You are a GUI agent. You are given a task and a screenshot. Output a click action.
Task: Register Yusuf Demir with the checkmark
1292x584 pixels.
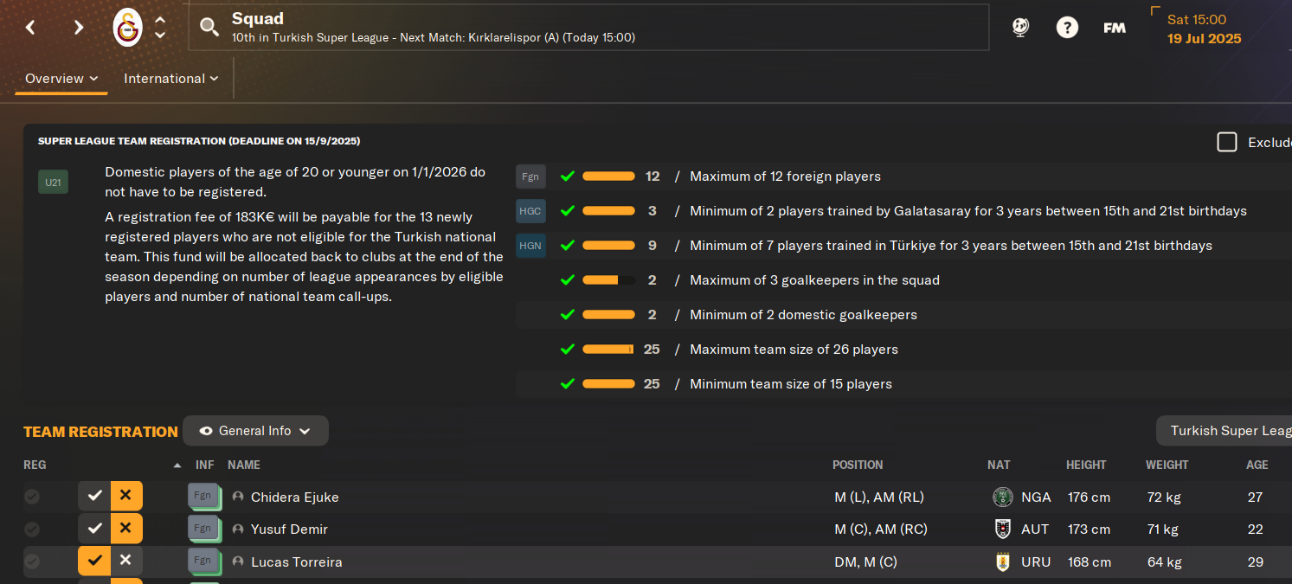point(94,529)
